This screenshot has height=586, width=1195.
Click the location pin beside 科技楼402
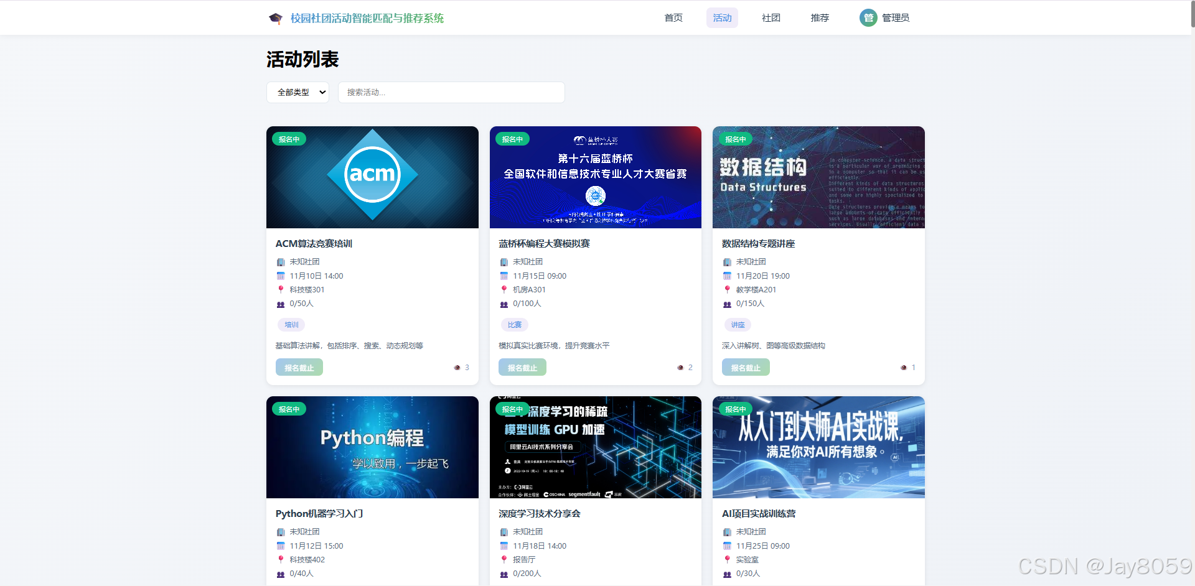pos(281,560)
